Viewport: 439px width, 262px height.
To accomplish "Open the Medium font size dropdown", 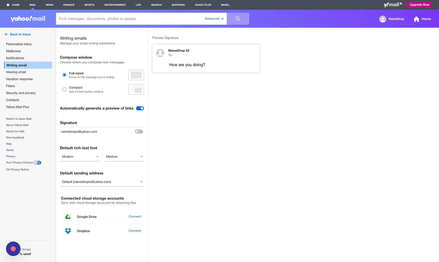I will coord(124,157).
